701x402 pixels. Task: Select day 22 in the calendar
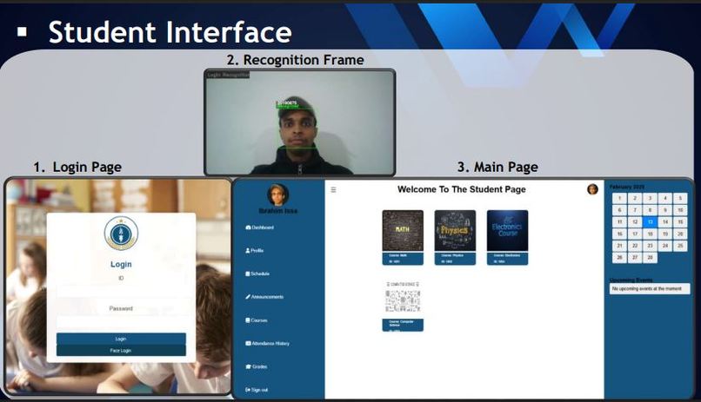tap(635, 246)
